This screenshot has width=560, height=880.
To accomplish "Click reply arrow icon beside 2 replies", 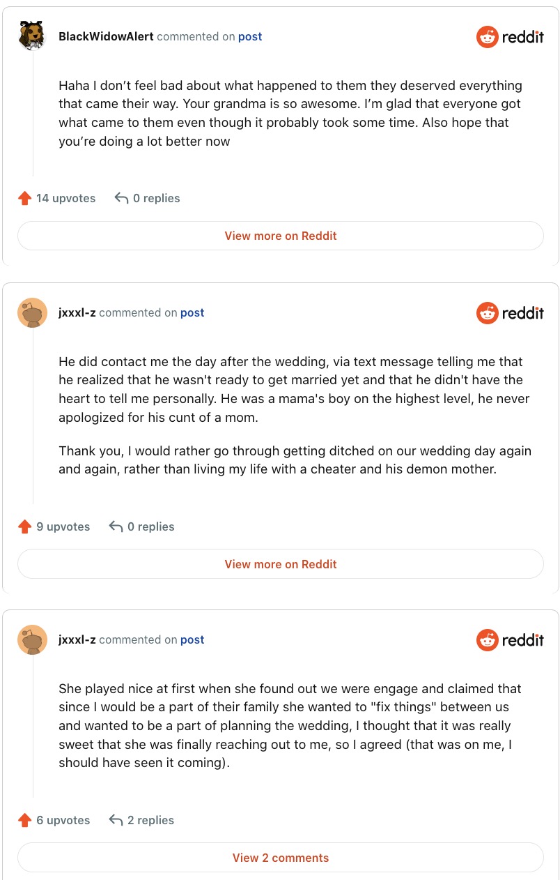I will (x=116, y=821).
